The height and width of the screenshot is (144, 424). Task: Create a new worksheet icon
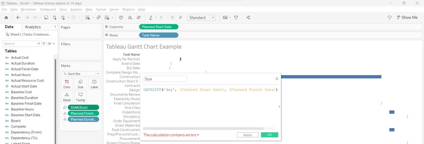click(x=88, y=18)
